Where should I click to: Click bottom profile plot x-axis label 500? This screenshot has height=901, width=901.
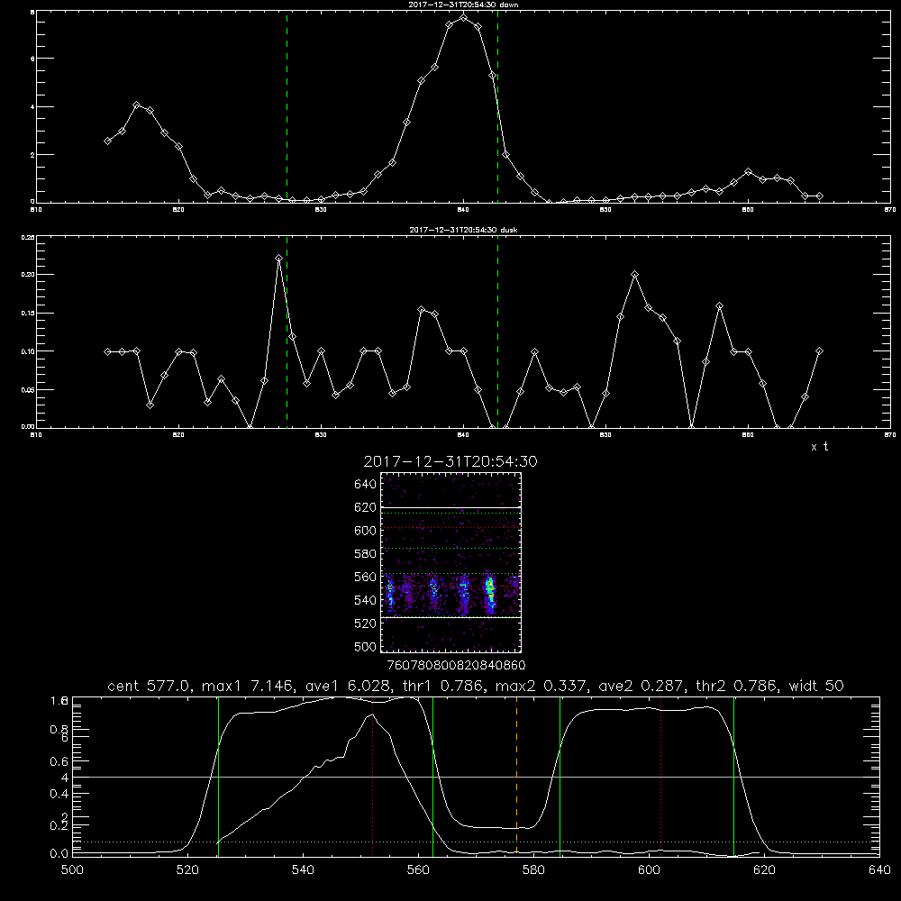[x=72, y=870]
